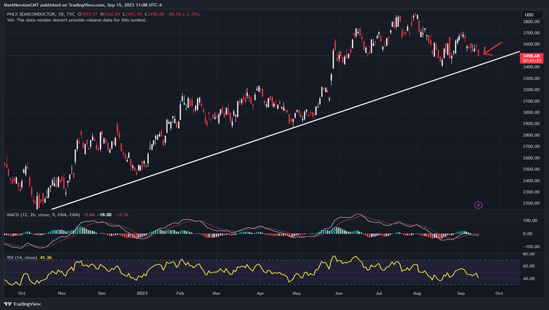Click the Jun label on time axis
Viewport: 549px width, 310px height.
(x=338, y=293)
